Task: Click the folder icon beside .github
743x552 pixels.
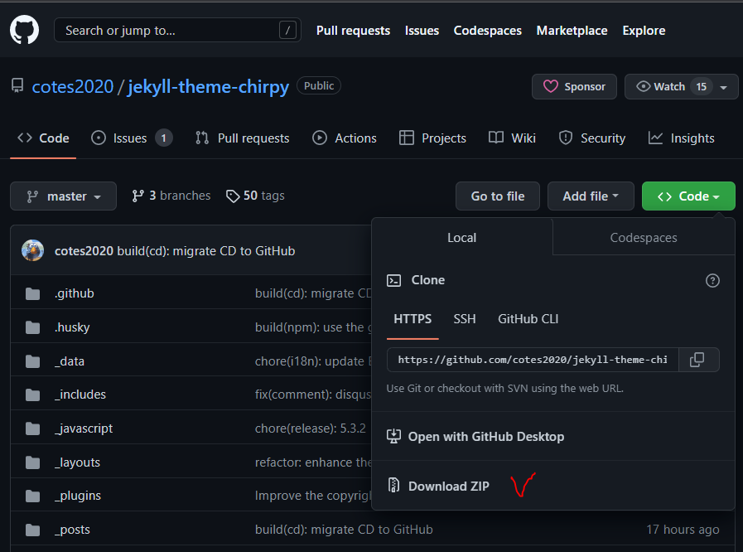Action: click(x=32, y=293)
